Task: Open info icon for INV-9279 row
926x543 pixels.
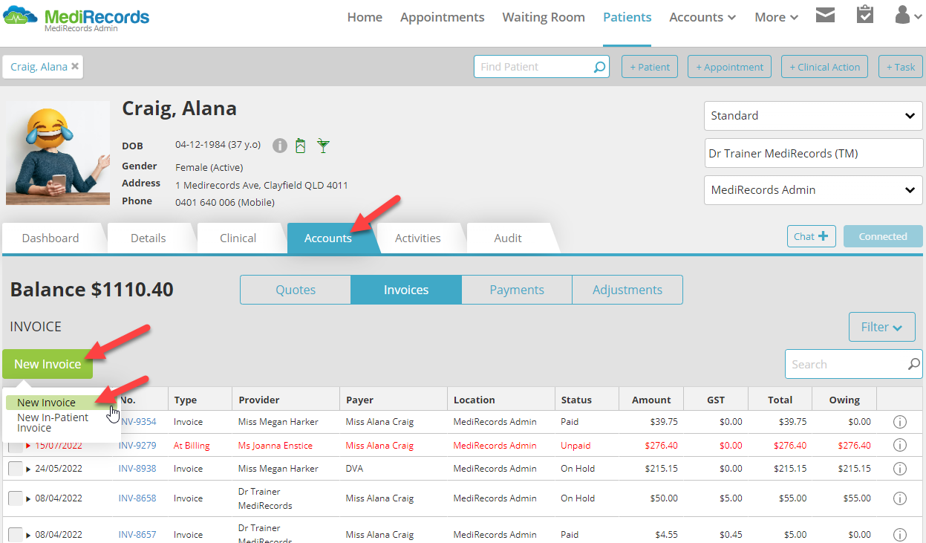Action: pyautogui.click(x=899, y=446)
